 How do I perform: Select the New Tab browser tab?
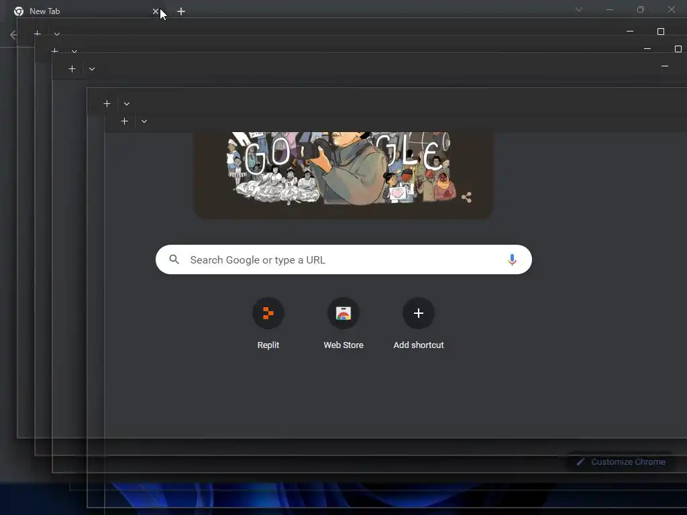pos(84,11)
